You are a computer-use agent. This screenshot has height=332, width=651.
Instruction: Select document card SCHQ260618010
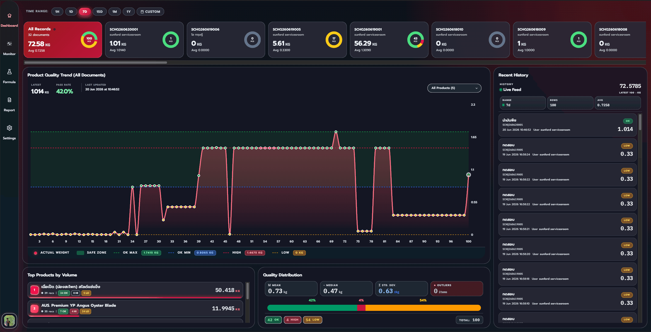click(471, 40)
